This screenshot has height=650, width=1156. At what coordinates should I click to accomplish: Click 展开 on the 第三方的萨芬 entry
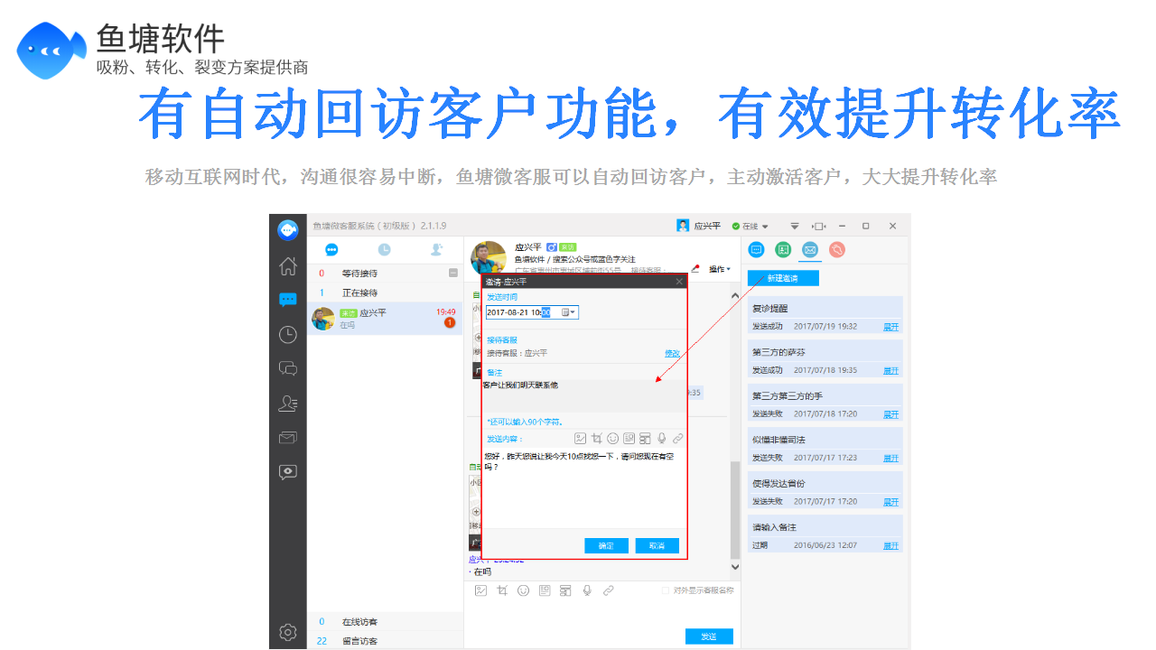coord(890,370)
